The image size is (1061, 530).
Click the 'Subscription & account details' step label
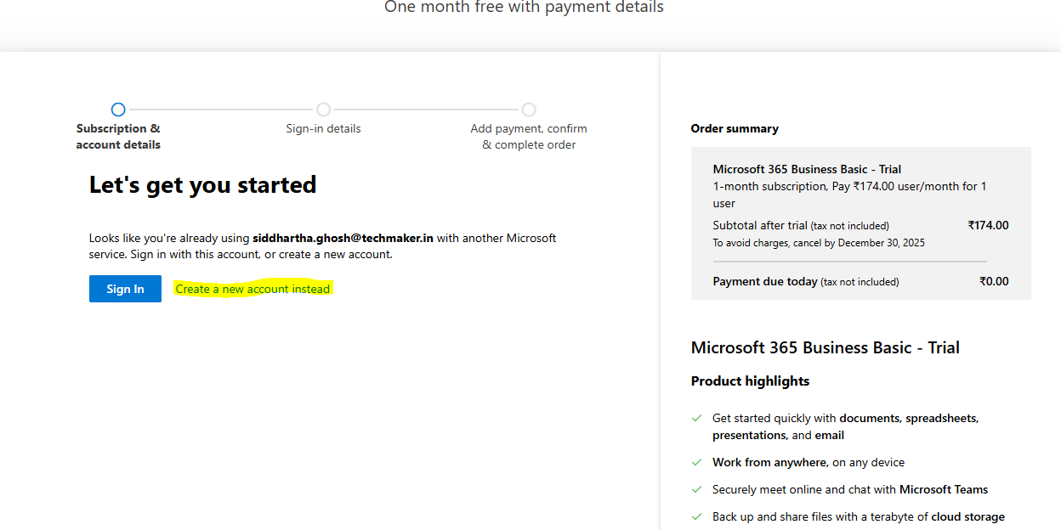(118, 137)
